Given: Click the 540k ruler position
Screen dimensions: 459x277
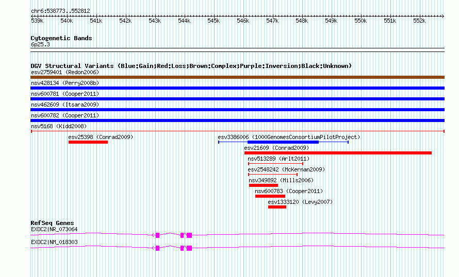Looking at the screenshot, I should (67, 21).
